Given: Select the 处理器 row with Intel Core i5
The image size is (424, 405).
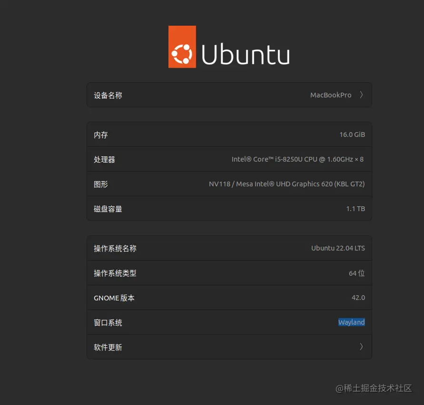Looking at the screenshot, I should [x=229, y=159].
